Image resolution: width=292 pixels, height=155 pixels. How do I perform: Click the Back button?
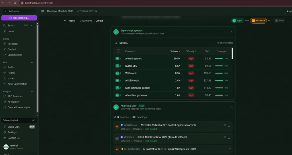[69, 21]
